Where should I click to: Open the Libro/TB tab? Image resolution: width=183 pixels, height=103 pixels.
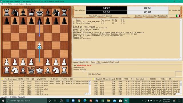(x=82, y=62)
